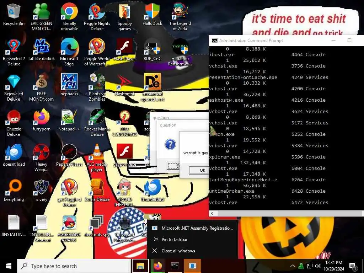This screenshot has height=273, width=364.
Task: Launch Notepad++ from the desktop
Action: click(x=69, y=120)
